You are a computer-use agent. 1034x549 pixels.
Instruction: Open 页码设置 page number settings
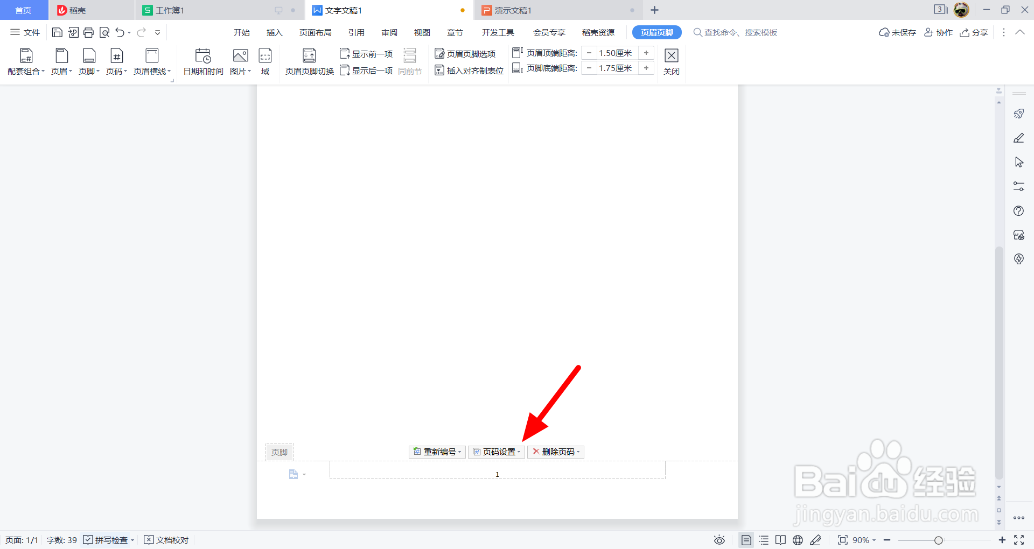point(497,452)
